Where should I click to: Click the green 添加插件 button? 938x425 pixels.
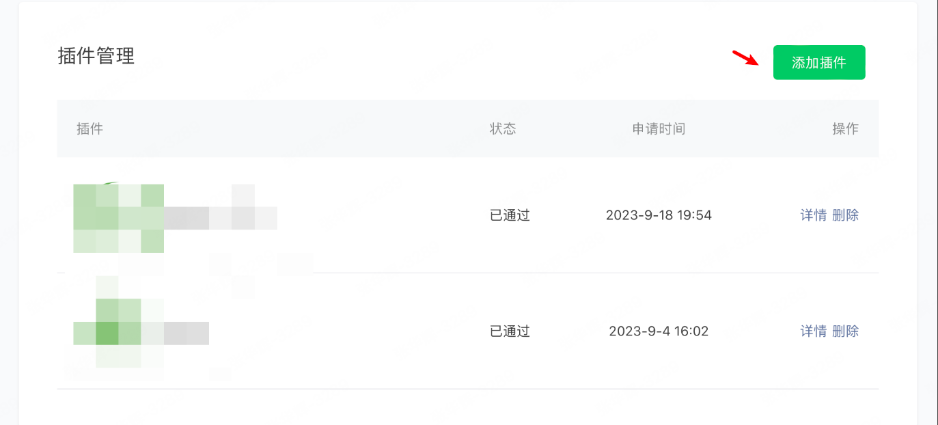(819, 63)
